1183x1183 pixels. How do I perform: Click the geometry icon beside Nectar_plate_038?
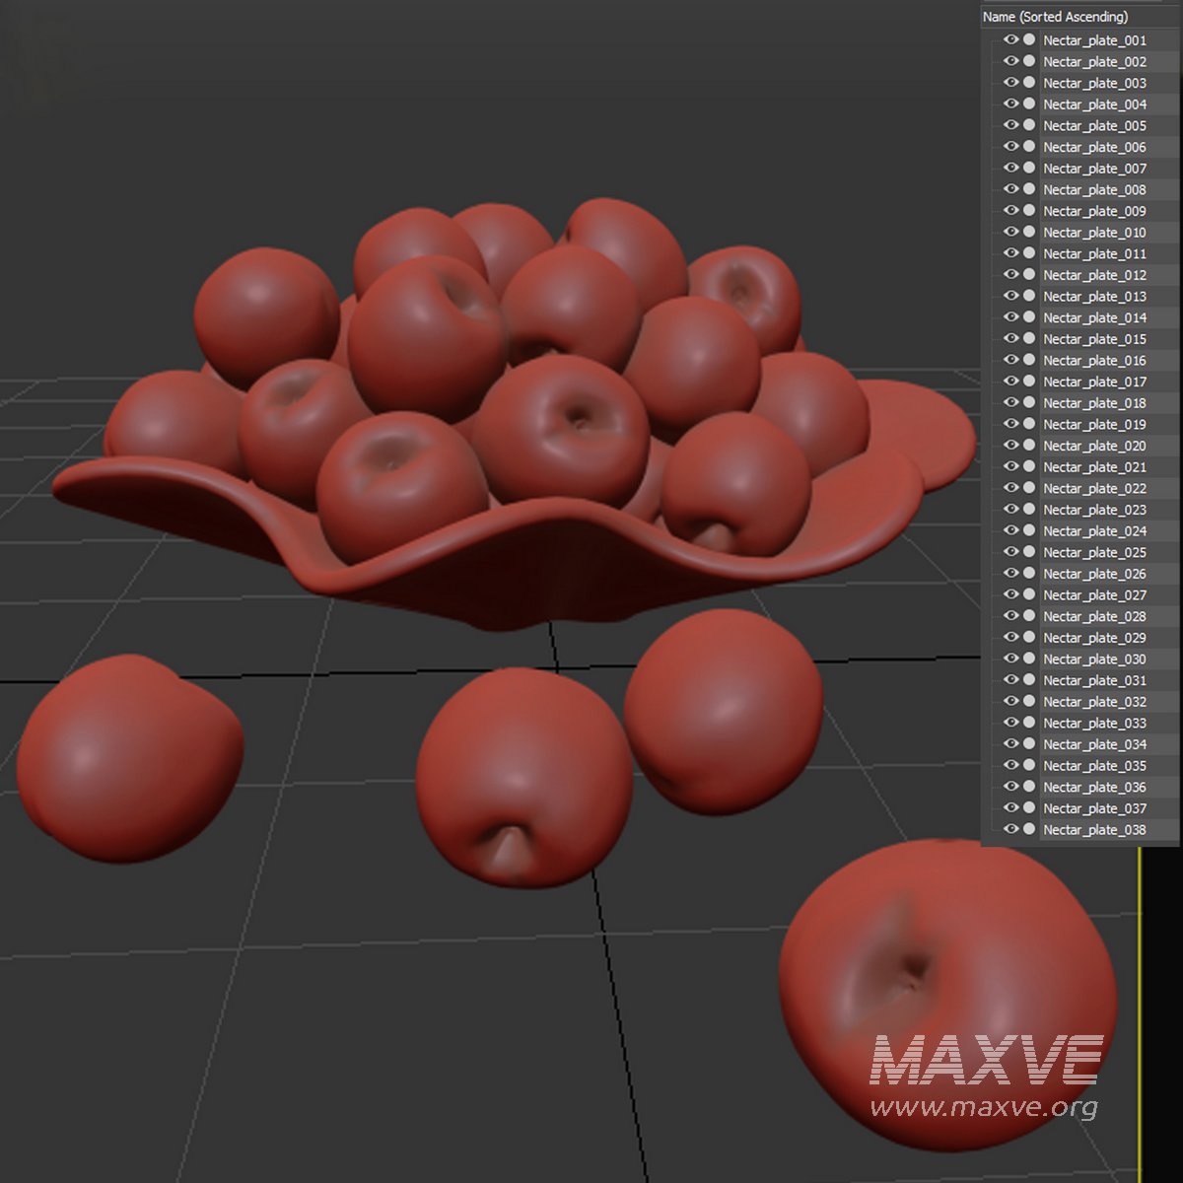click(x=1029, y=829)
